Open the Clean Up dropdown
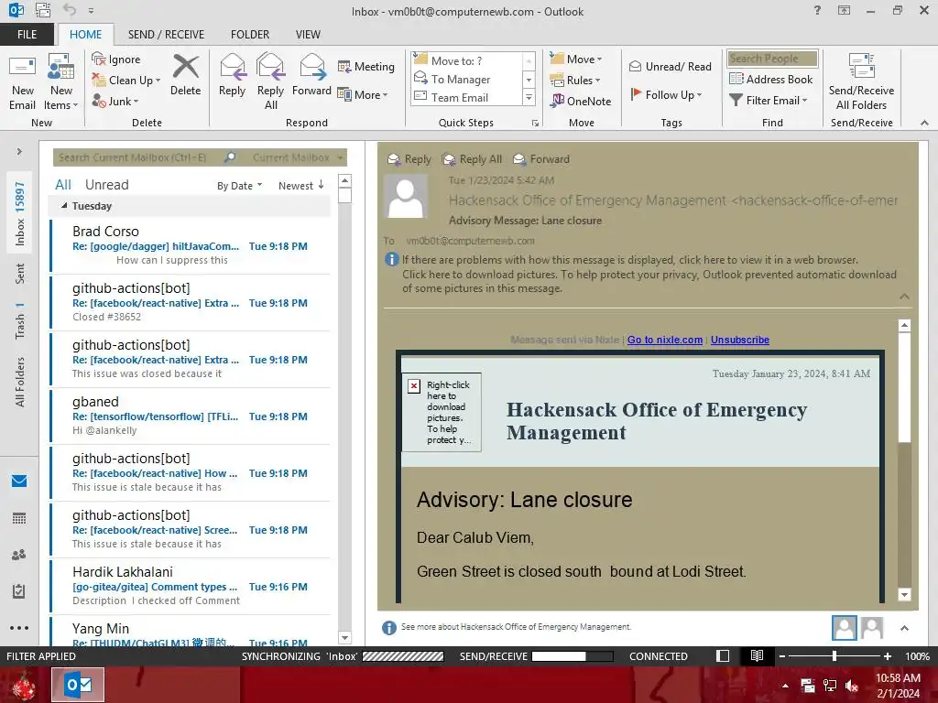The width and height of the screenshot is (938, 703). (126, 81)
